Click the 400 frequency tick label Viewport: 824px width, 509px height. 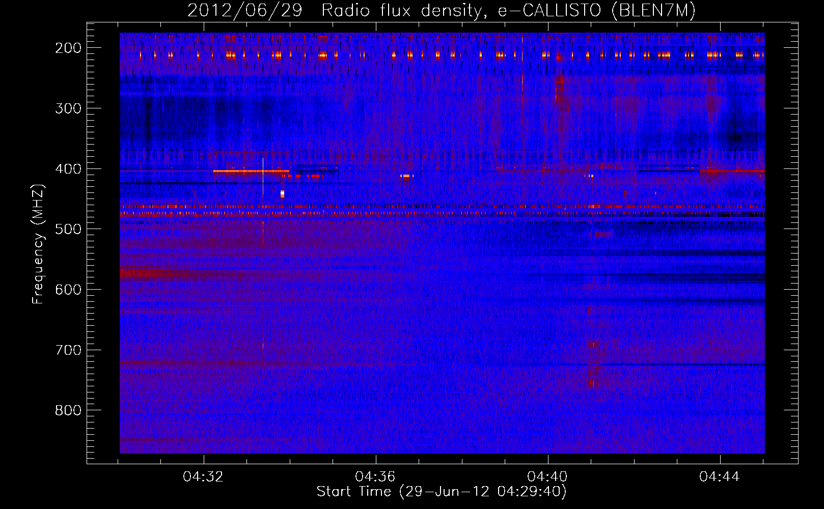tap(68, 169)
